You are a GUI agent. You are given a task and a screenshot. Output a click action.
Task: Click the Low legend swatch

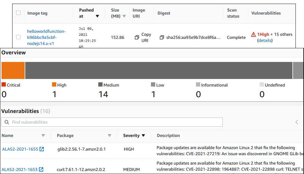tap(153, 85)
